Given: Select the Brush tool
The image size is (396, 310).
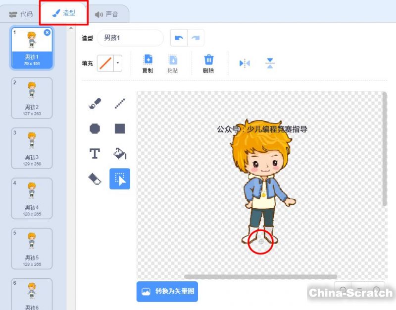Looking at the screenshot, I should (x=95, y=104).
